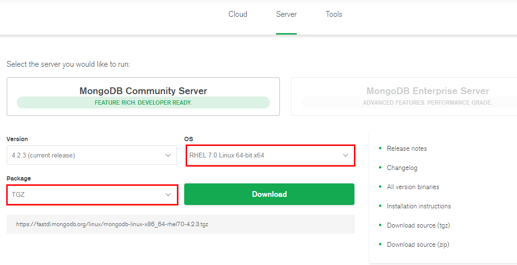Click the fastdl.mongodb.org download URL text

pos(112,224)
